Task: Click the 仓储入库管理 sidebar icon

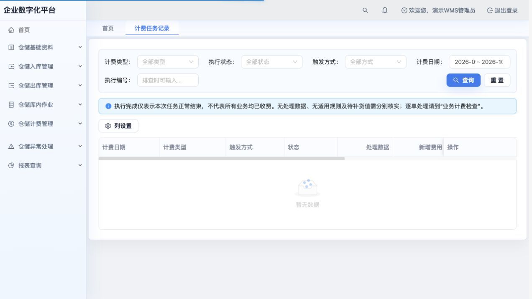Action: [11, 66]
